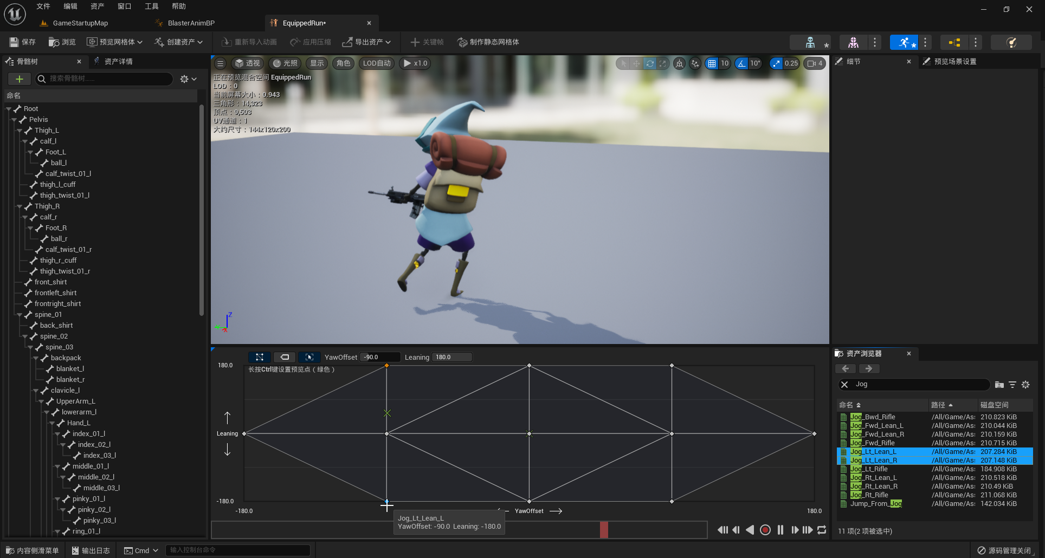Jump to the first animation frame

pyautogui.click(x=723, y=530)
